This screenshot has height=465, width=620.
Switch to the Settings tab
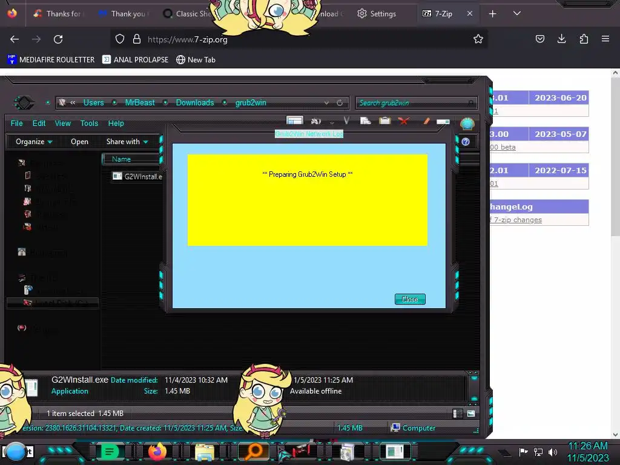click(x=377, y=14)
